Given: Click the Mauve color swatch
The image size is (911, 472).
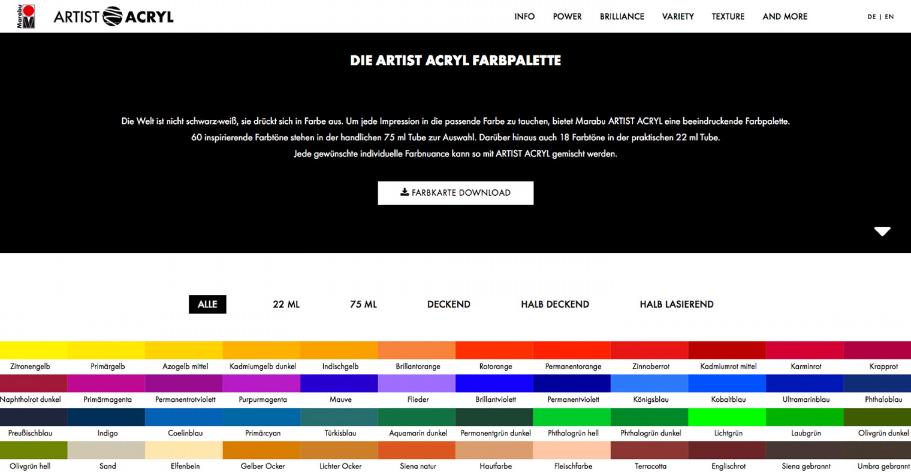Looking at the screenshot, I should click(x=339, y=383).
